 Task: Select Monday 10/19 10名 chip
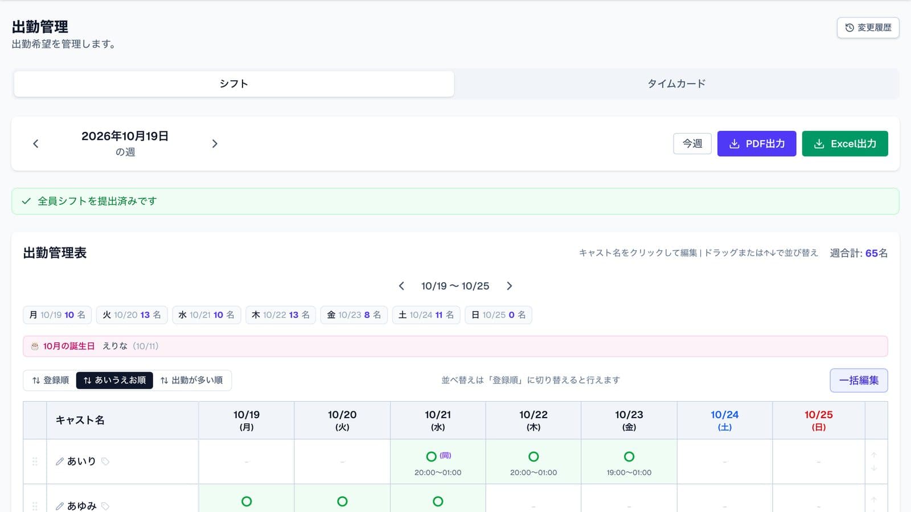click(x=57, y=315)
